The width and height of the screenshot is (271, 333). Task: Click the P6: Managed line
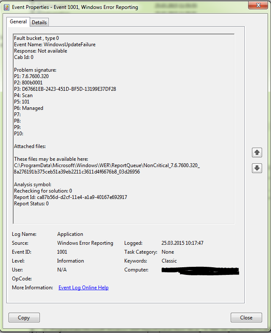[29, 108]
